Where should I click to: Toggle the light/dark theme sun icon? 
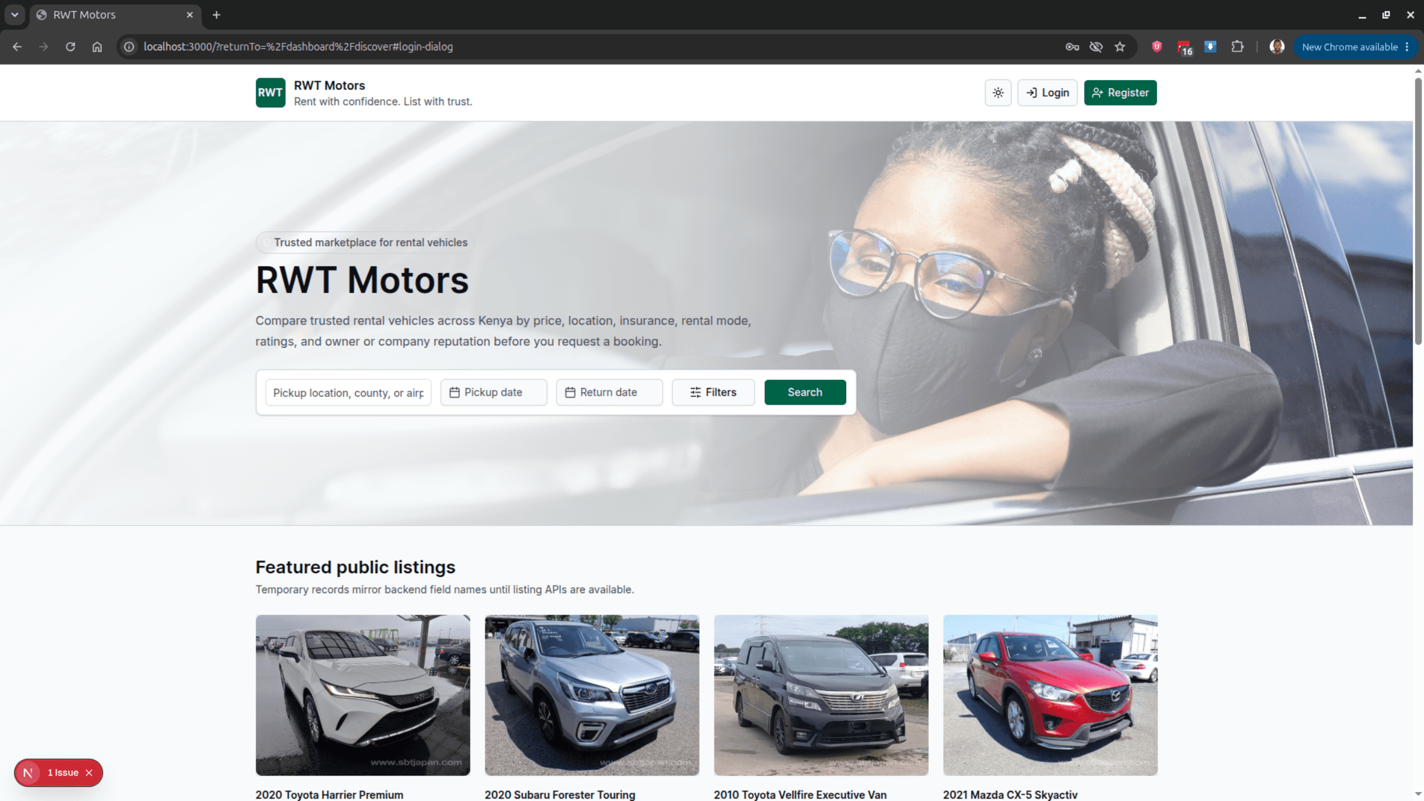point(998,93)
